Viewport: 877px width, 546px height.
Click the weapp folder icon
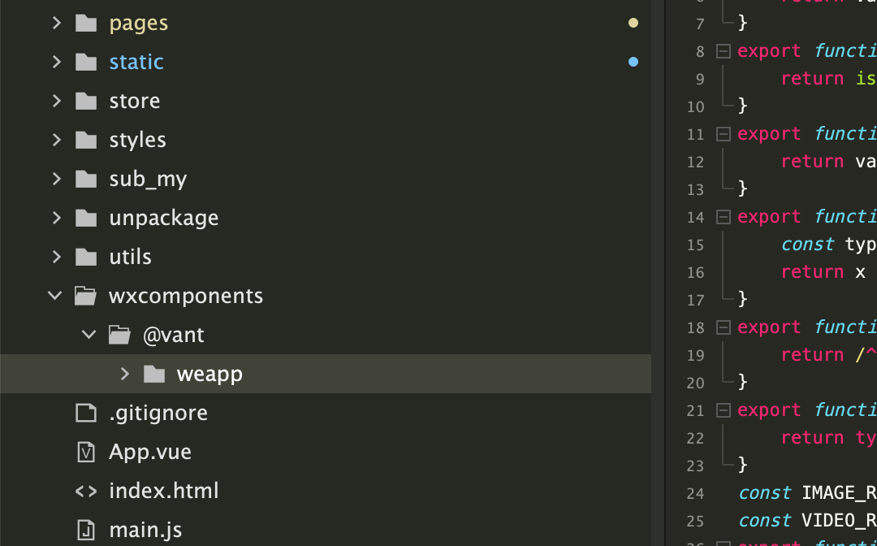(153, 374)
